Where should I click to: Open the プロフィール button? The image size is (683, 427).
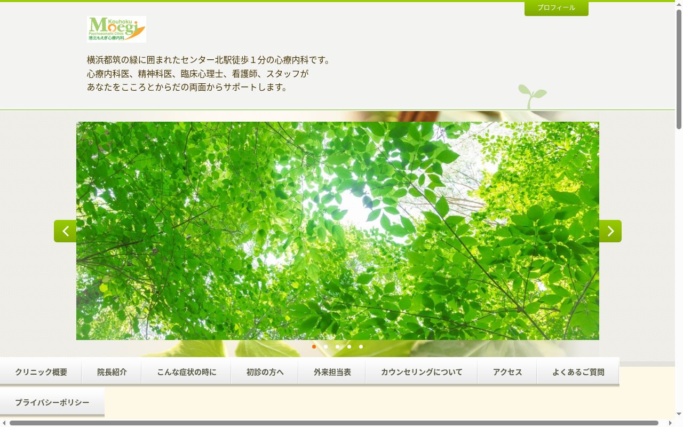click(556, 8)
